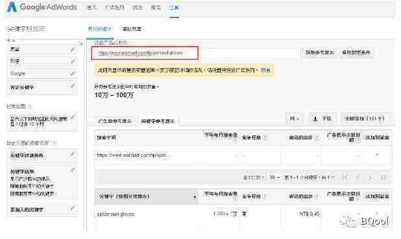Click the walmart URL landing page field
401x239 pixels.
tap(145, 53)
